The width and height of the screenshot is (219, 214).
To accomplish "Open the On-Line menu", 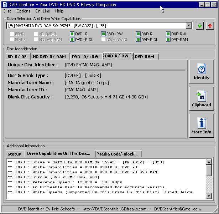I will tap(43, 11).
